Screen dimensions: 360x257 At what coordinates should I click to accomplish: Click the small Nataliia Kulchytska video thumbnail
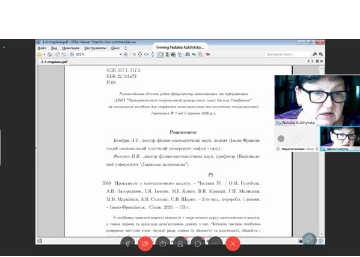[340, 139]
